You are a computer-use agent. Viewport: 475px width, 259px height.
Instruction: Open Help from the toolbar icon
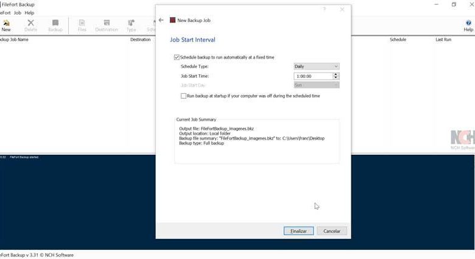coord(468,26)
